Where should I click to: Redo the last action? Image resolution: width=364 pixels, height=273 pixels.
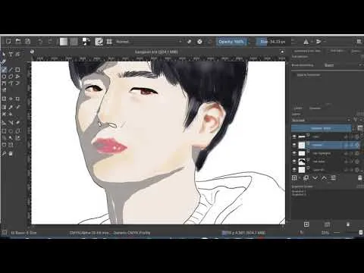click(50, 42)
